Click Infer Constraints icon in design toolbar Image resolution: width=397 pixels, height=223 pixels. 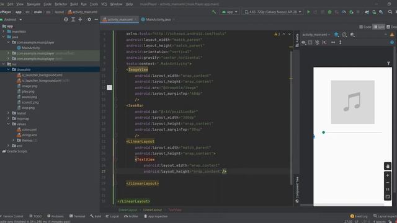click(324, 43)
